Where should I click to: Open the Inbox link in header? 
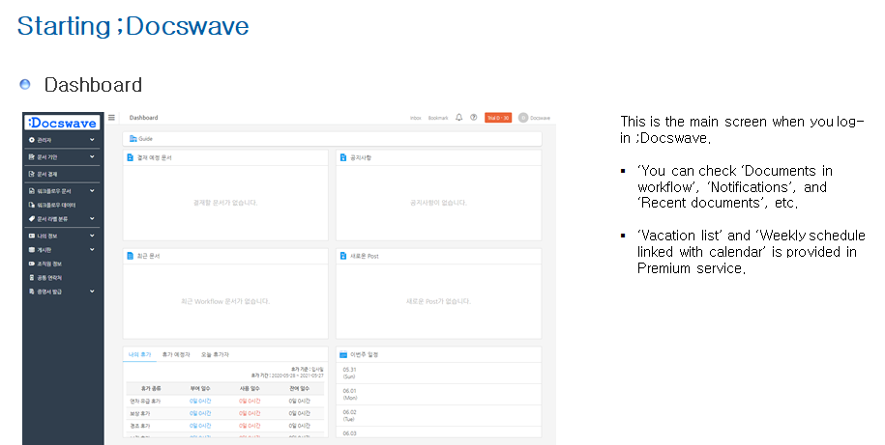415,119
